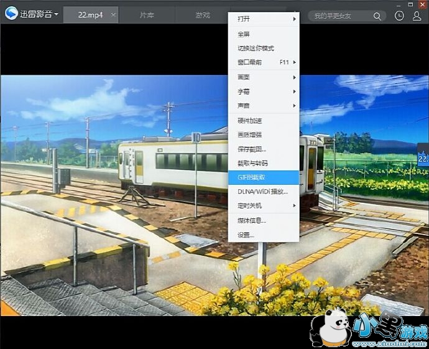
Task: Close the player window
Action: coord(423,4)
